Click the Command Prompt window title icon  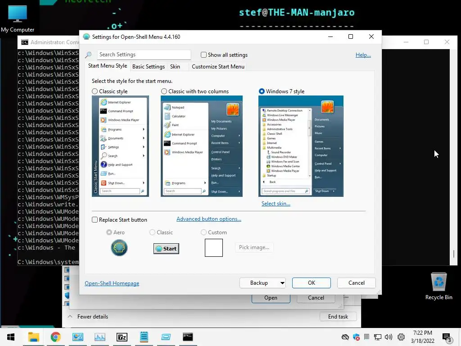point(25,42)
